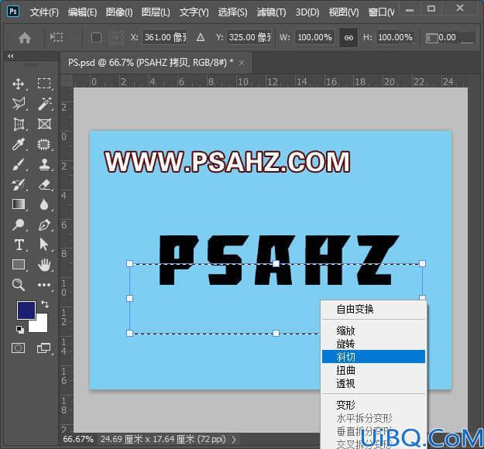Screen dimensions: 484x449
Task: Select the Polygonal Lasso tool
Action: pyautogui.click(x=19, y=104)
